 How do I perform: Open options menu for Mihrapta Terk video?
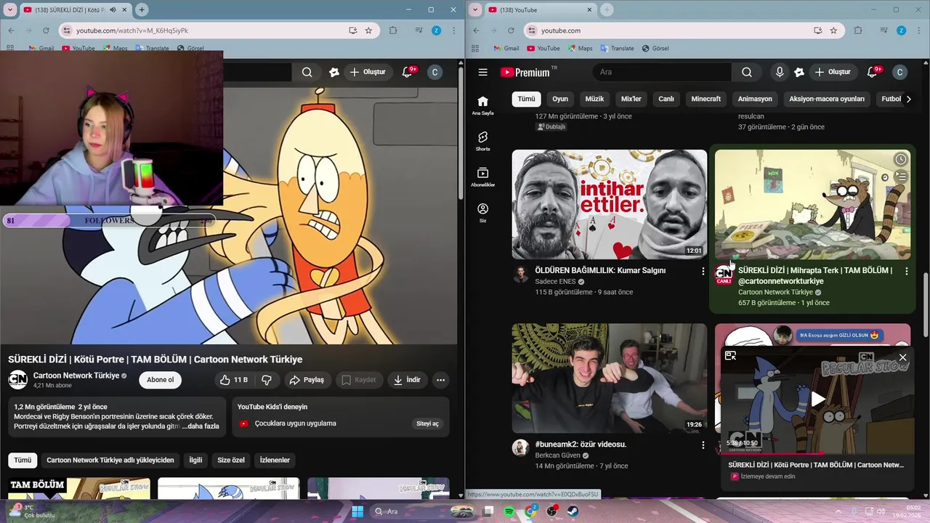coord(906,271)
